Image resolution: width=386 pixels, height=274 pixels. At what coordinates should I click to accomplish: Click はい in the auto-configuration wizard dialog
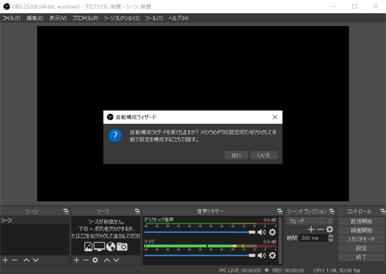pyautogui.click(x=236, y=155)
